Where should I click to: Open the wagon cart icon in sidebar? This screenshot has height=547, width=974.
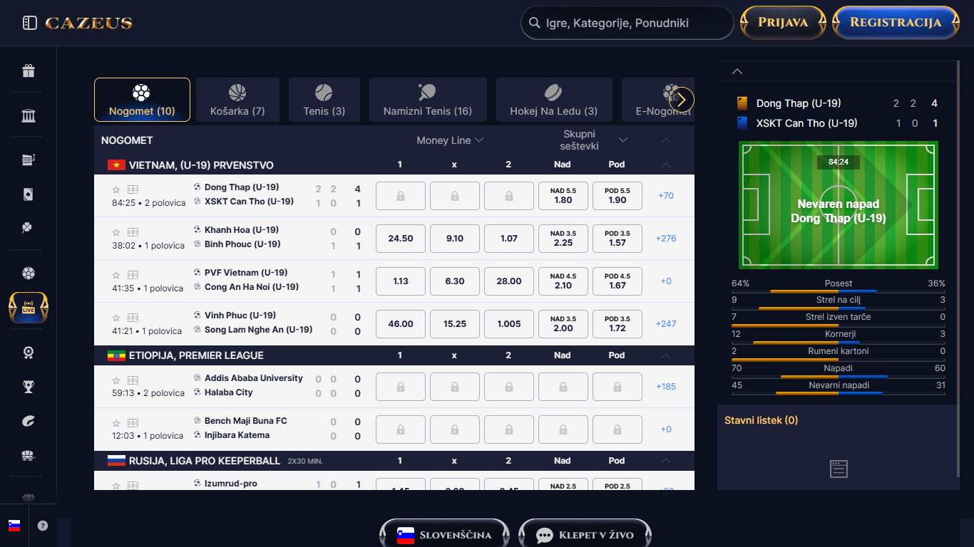29,455
